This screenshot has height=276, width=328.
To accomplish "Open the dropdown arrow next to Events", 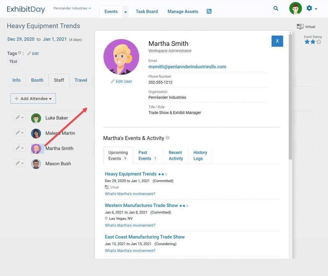I will click(x=126, y=12).
